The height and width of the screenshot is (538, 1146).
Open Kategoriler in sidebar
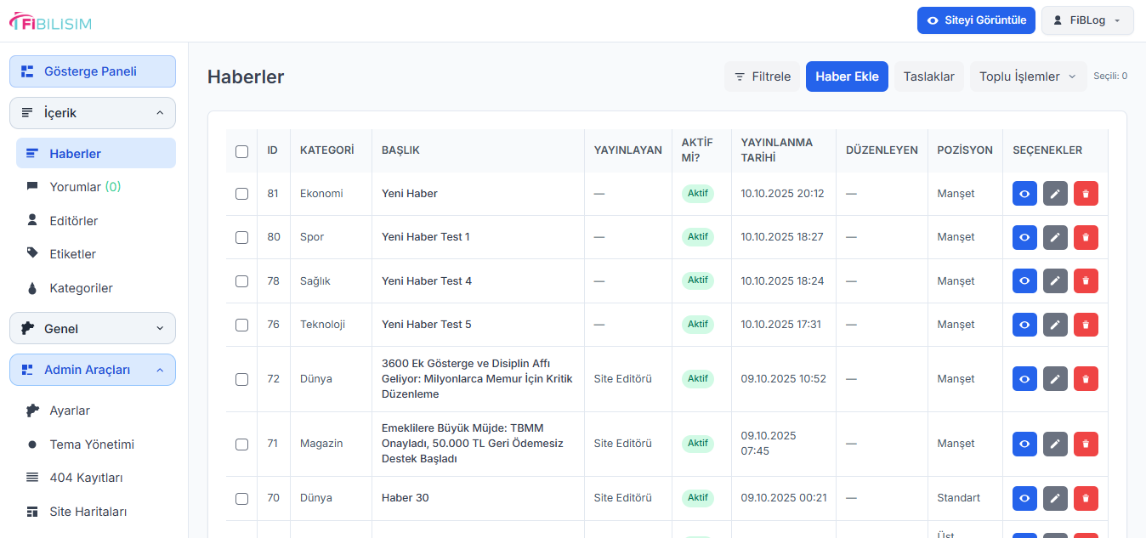96,288
